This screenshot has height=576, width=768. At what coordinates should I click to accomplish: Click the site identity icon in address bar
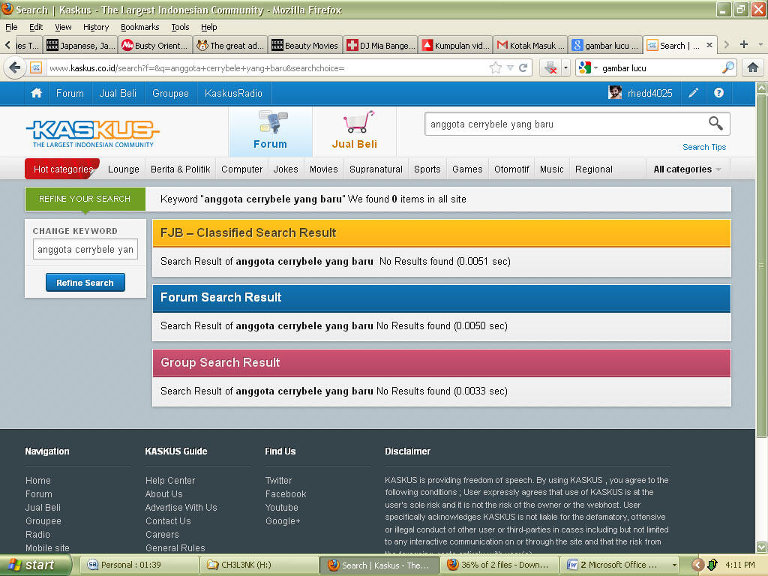point(36,68)
